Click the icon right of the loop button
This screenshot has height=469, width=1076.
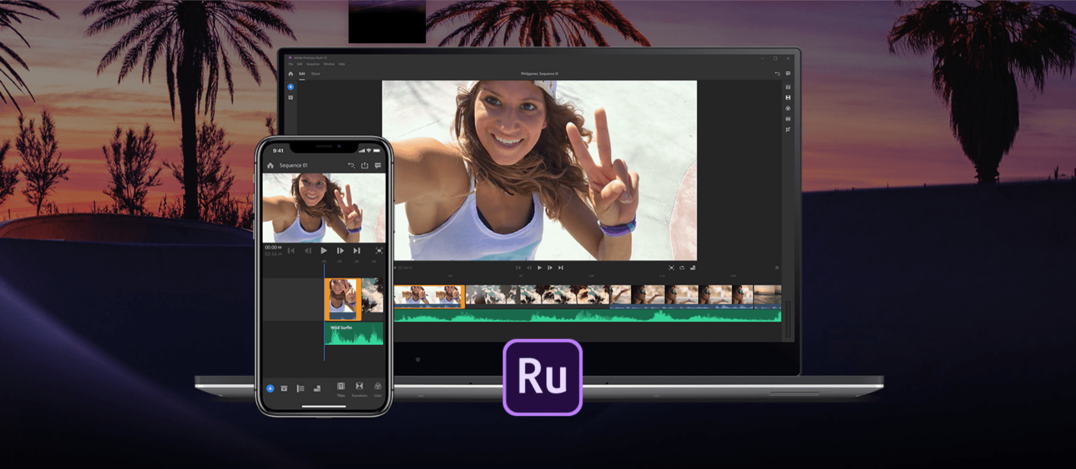click(693, 268)
